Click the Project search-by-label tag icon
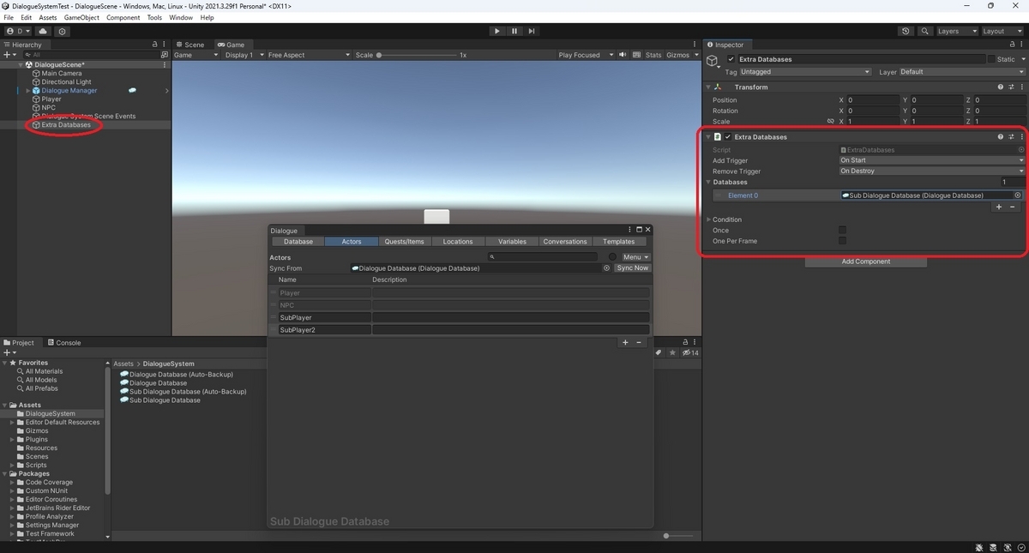 coord(659,352)
